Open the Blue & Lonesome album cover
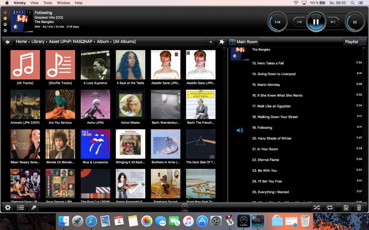 (x=95, y=144)
